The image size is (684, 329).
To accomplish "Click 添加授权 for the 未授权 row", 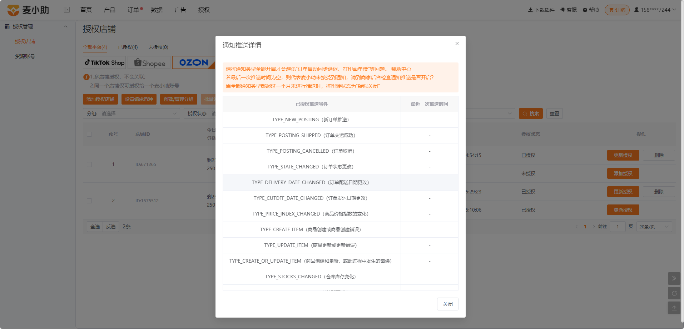I will point(623,173).
